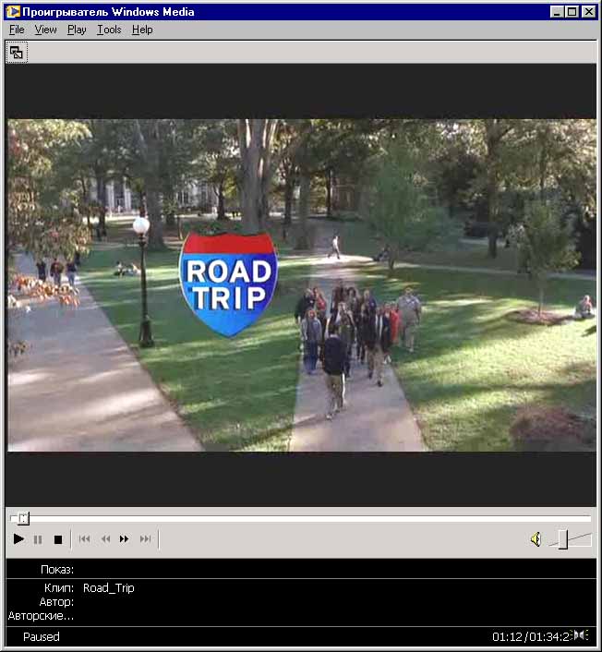Screen dimensions: 602x652
Task: Mute audio with speaker icon
Action: tap(536, 539)
